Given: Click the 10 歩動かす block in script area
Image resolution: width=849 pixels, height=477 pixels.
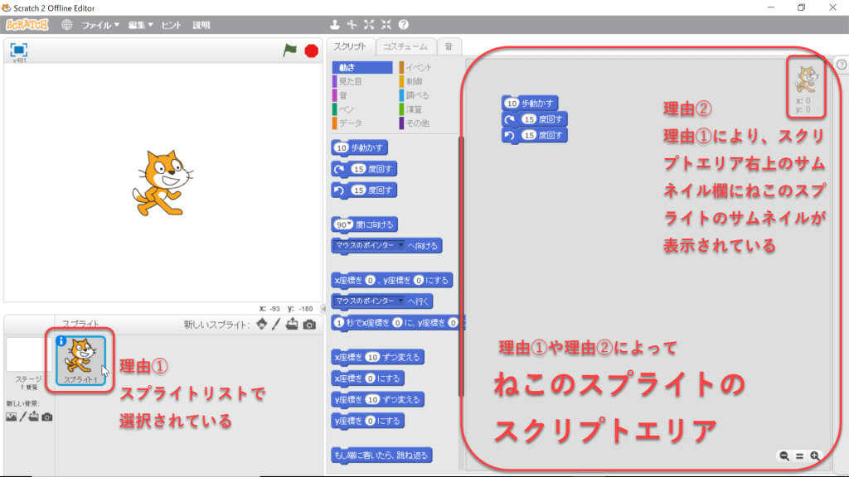Looking at the screenshot, I should coord(530,103).
